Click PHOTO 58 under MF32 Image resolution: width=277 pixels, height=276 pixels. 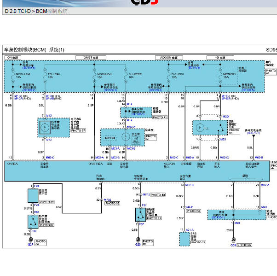112,204
